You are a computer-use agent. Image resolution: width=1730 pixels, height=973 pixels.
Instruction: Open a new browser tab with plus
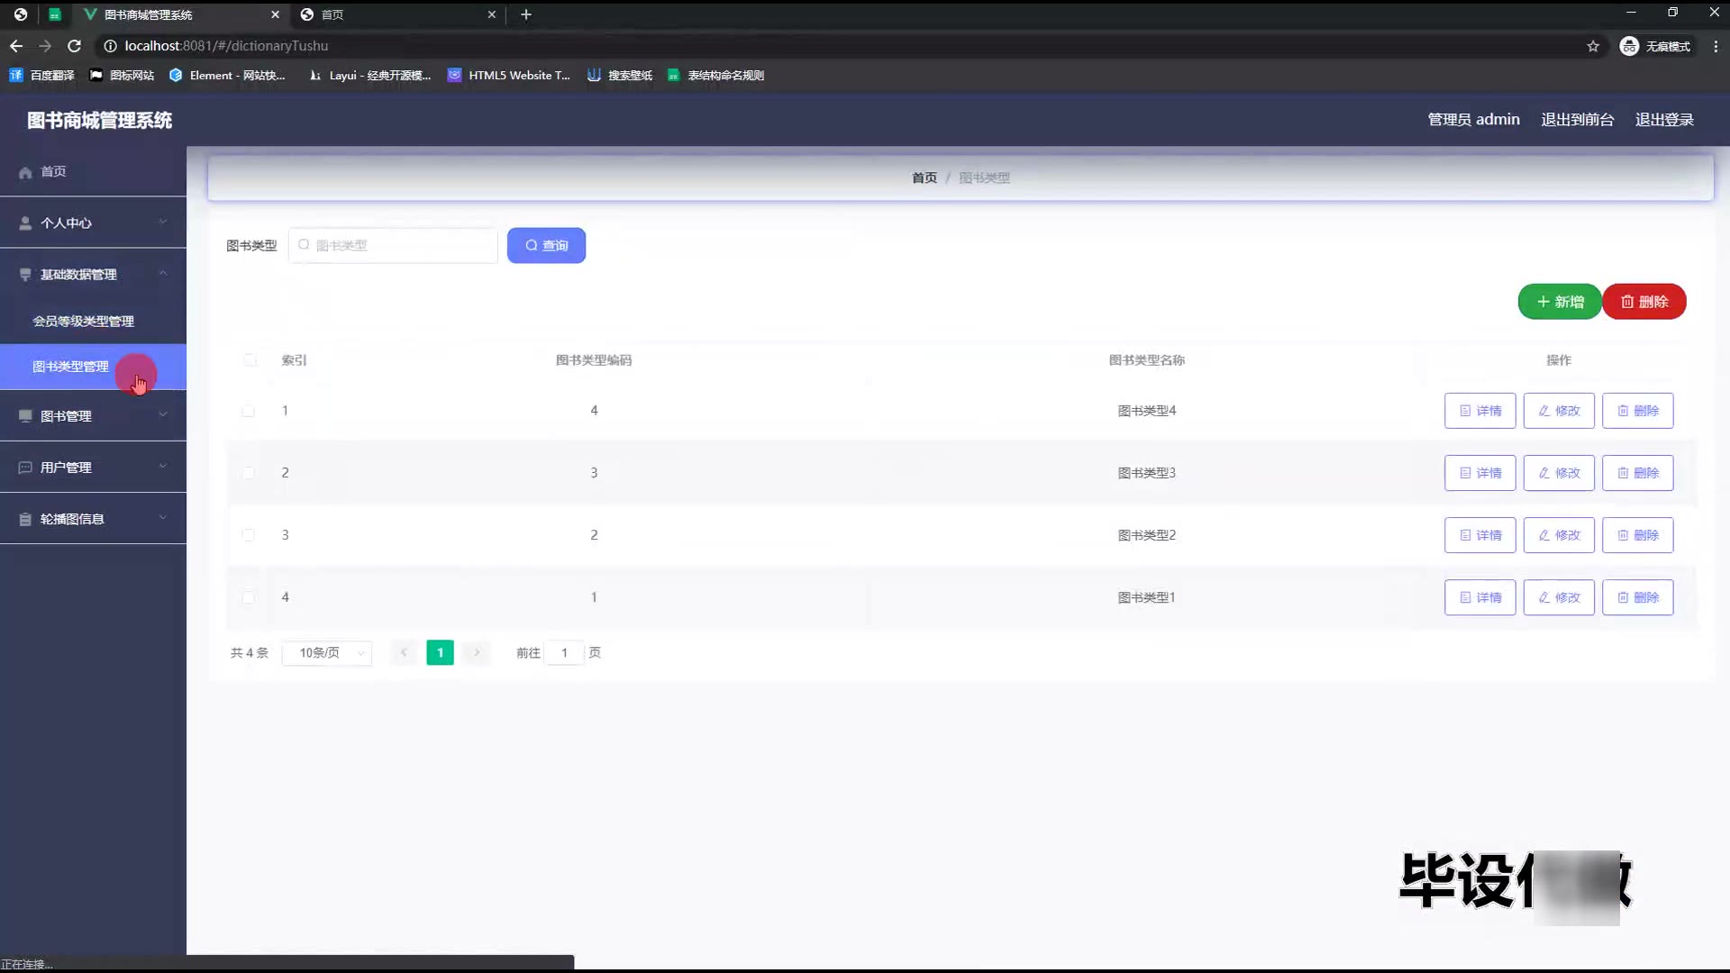(526, 14)
